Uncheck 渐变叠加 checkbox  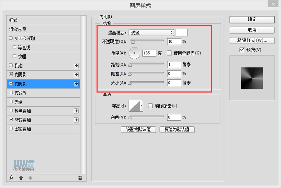(x=11, y=120)
